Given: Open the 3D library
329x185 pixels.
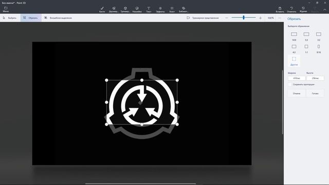Looking at the screenshot, I should tap(184, 9).
